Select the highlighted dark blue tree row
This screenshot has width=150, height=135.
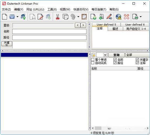coord(44,55)
